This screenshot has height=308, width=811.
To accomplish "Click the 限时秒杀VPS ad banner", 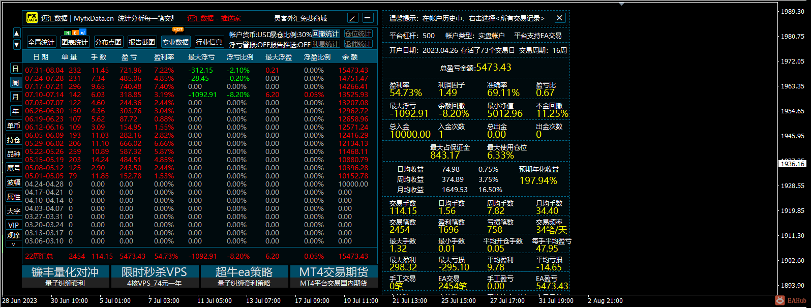I will coord(155,276).
